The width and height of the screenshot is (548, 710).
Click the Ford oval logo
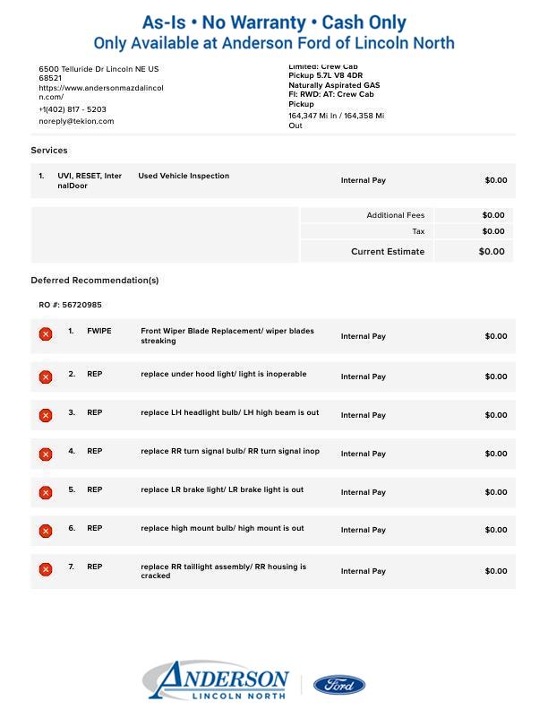[339, 685]
